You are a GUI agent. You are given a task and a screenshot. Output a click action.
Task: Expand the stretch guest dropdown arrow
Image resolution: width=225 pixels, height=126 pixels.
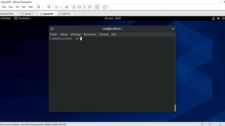point(108,7)
